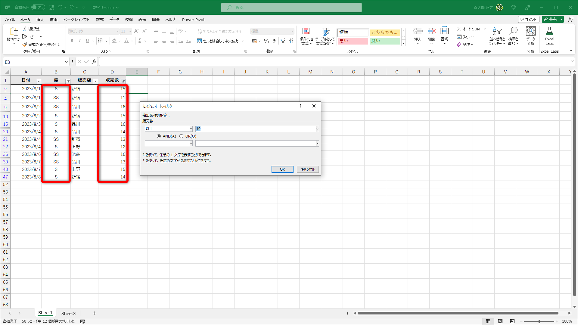Image resolution: width=578 pixels, height=325 pixels.
Task: Switch to Page Break Preview view
Action: (512, 321)
